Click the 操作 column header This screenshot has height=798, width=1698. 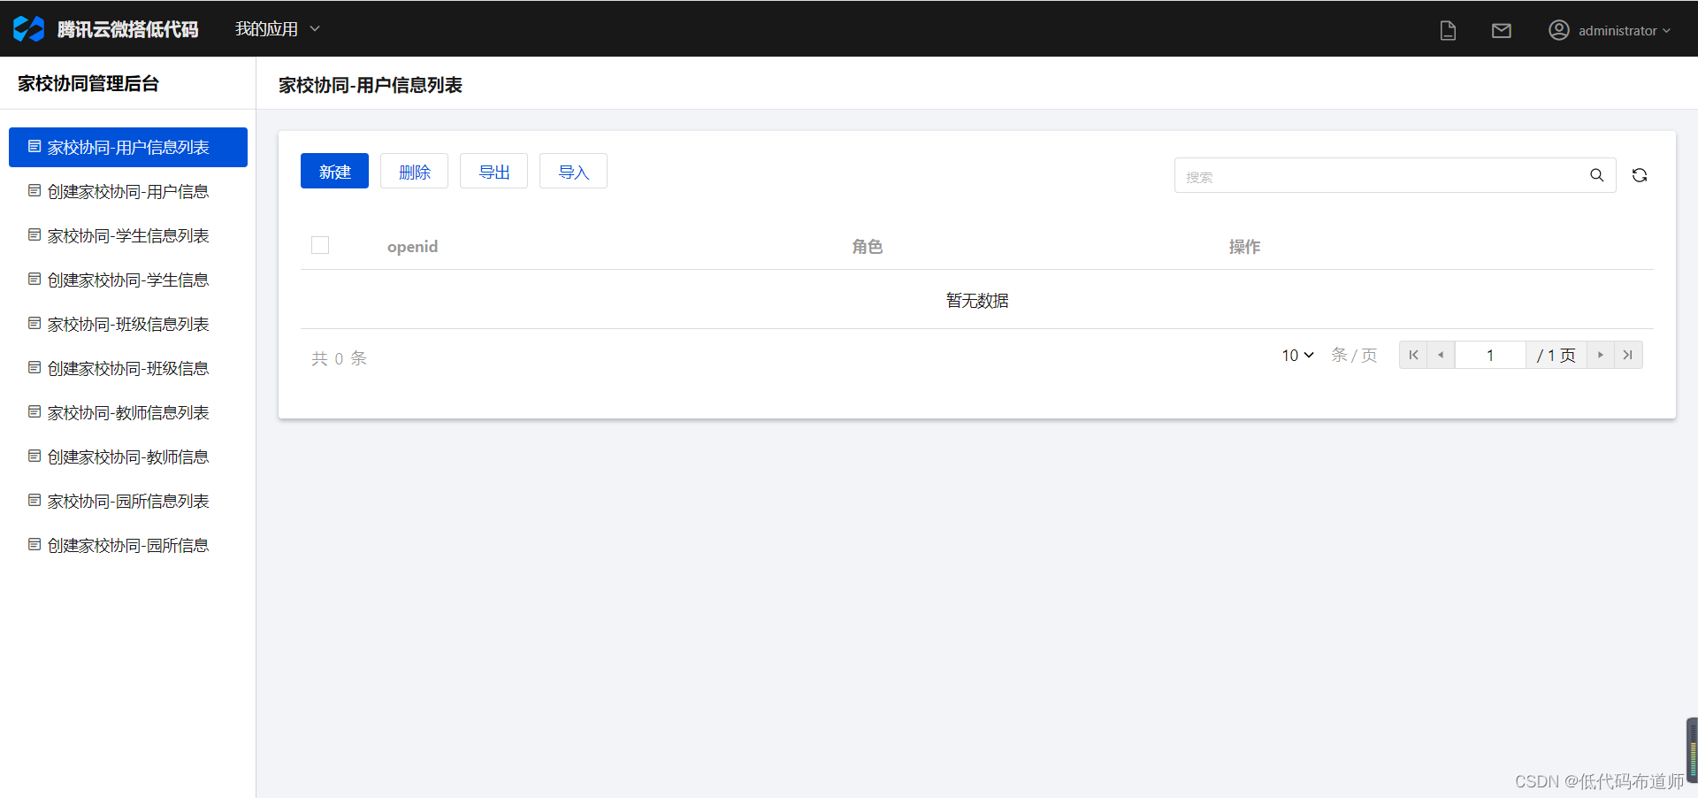[1244, 246]
